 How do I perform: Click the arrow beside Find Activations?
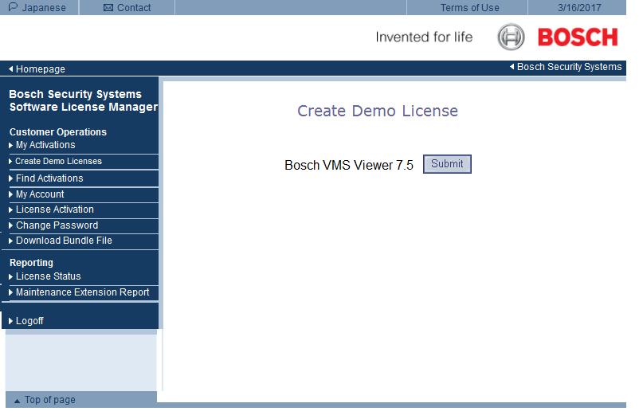[x=10, y=178]
